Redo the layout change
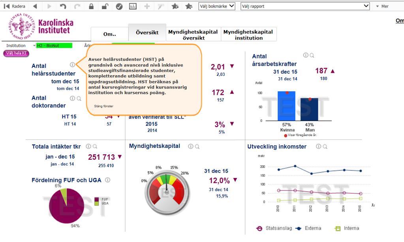The height and width of the screenshot is (242, 404). point(77,6)
